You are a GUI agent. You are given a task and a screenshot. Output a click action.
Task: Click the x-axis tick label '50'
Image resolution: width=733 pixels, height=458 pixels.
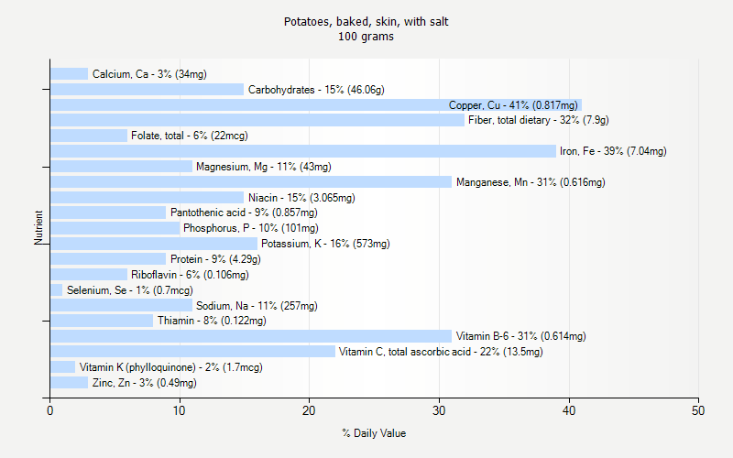(698, 410)
